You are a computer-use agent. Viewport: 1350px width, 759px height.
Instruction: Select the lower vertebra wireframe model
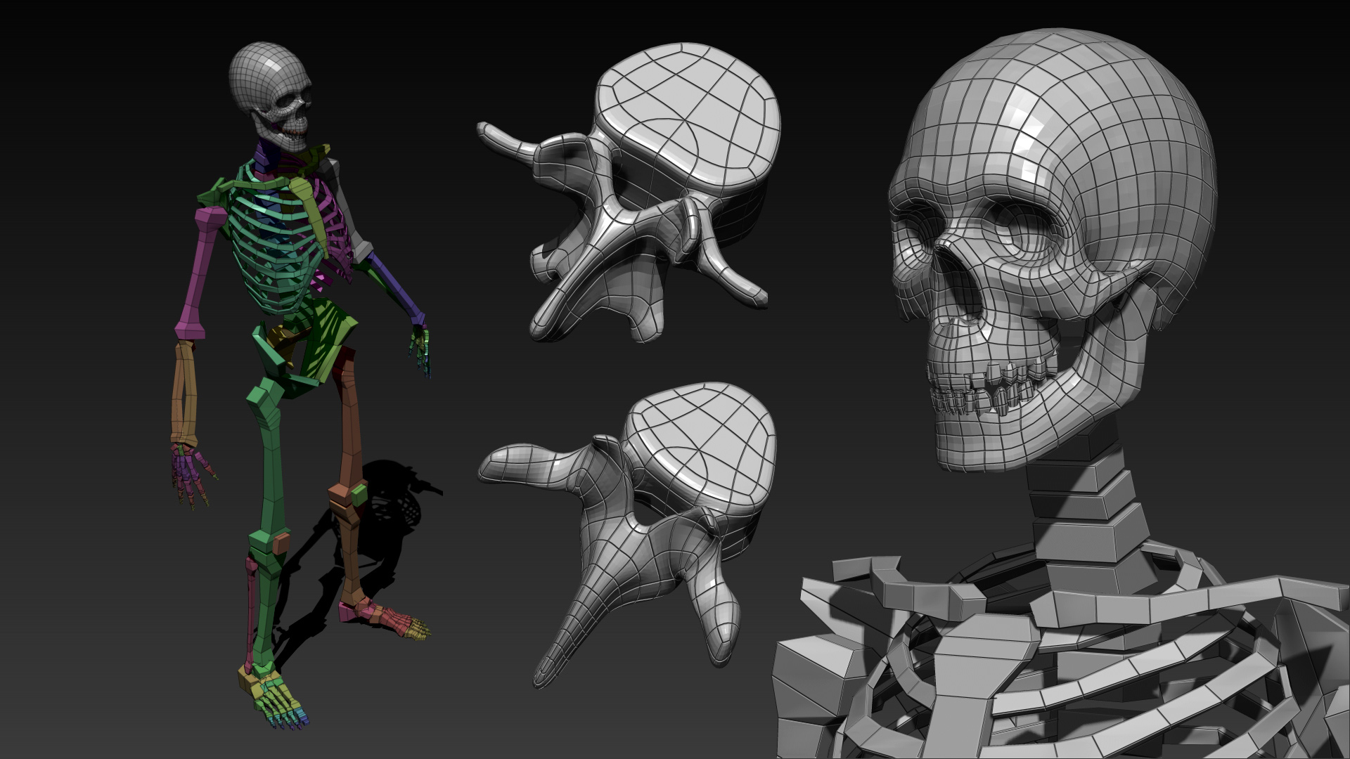[628, 536]
